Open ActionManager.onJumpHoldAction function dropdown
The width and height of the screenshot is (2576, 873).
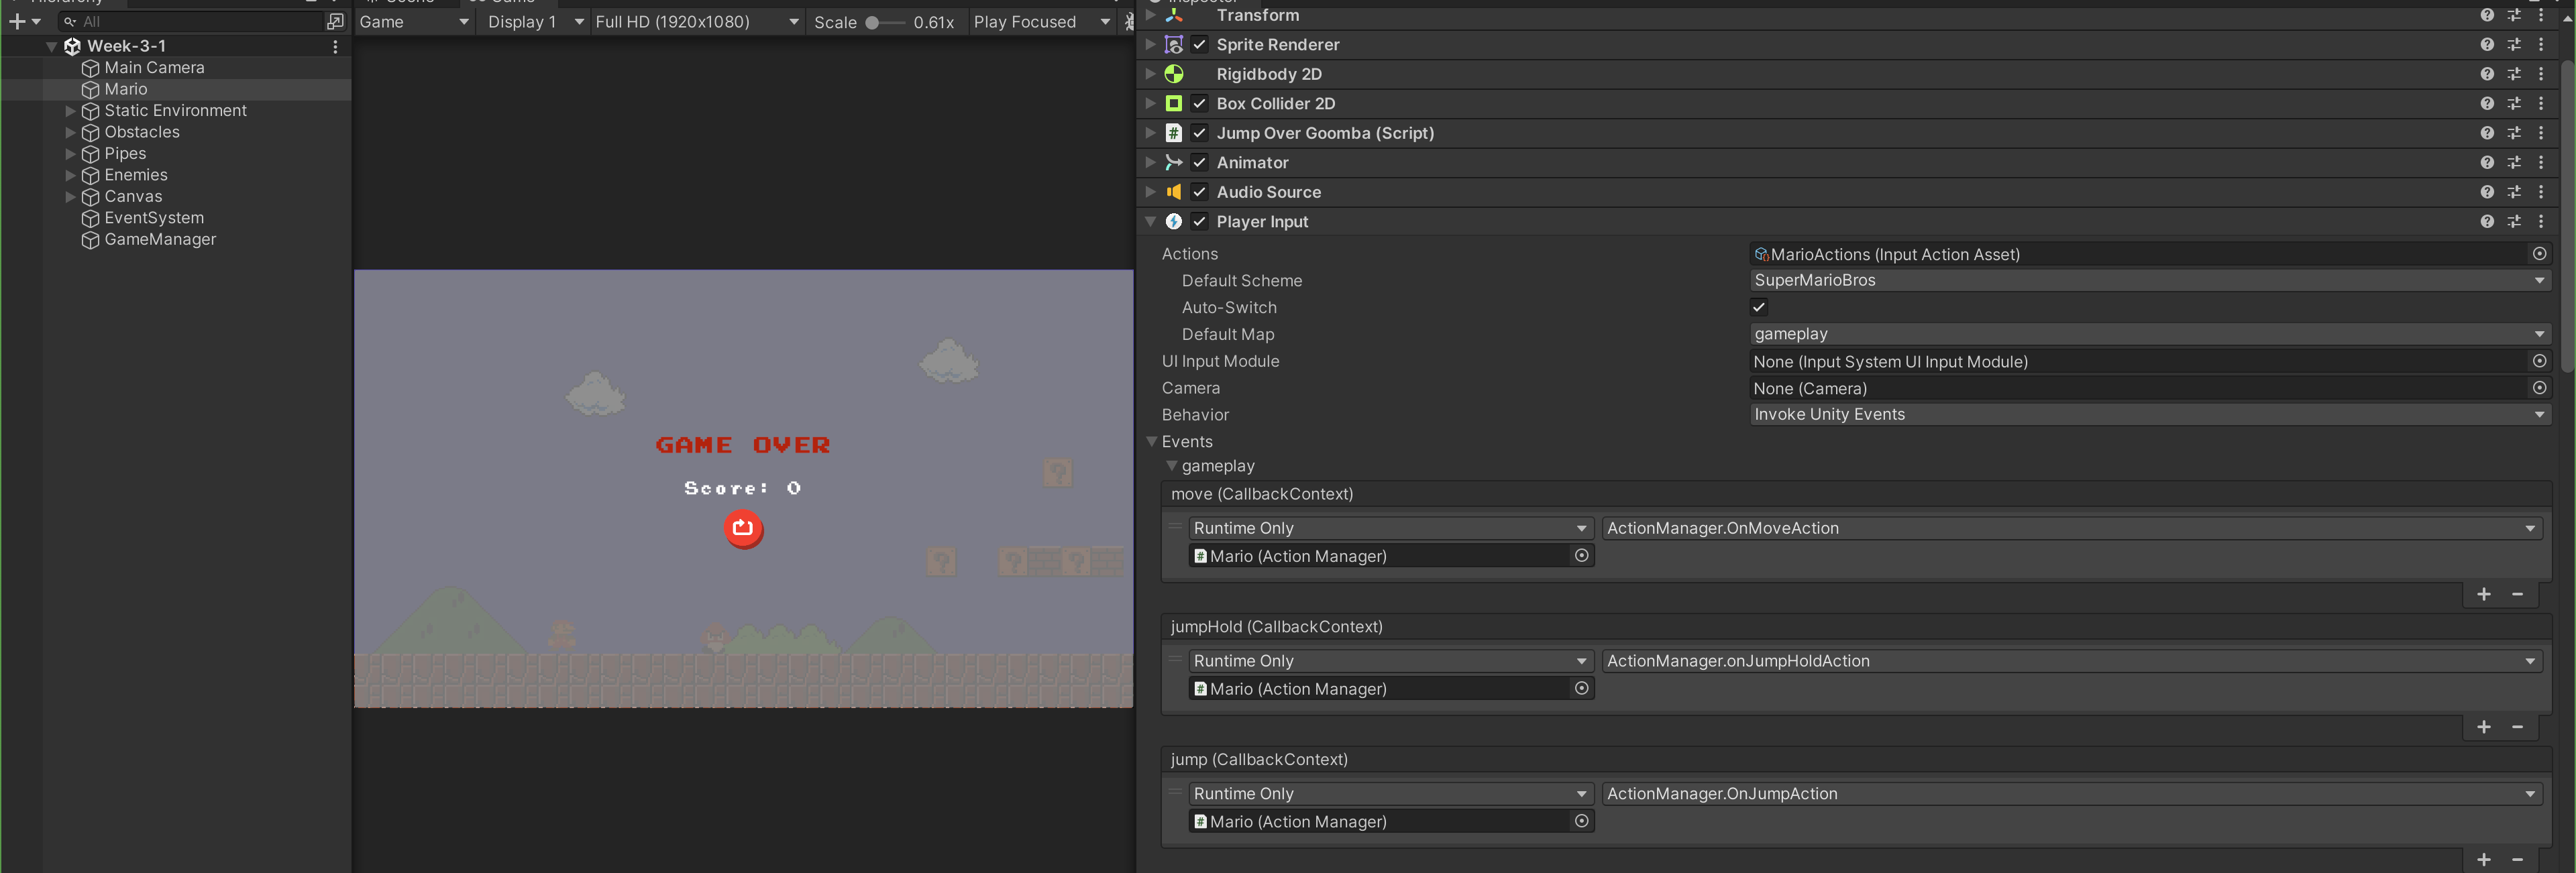click(2071, 661)
